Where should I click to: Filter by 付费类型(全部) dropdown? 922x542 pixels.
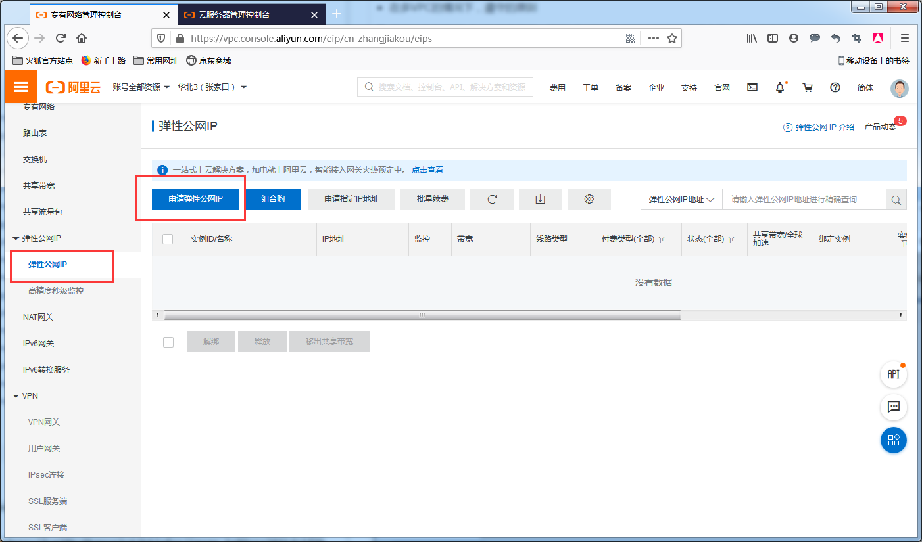coord(631,238)
